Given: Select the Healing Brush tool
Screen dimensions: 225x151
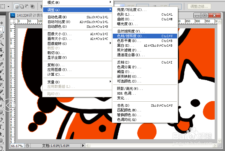Looking at the screenshot, I should (x=1, y=64).
